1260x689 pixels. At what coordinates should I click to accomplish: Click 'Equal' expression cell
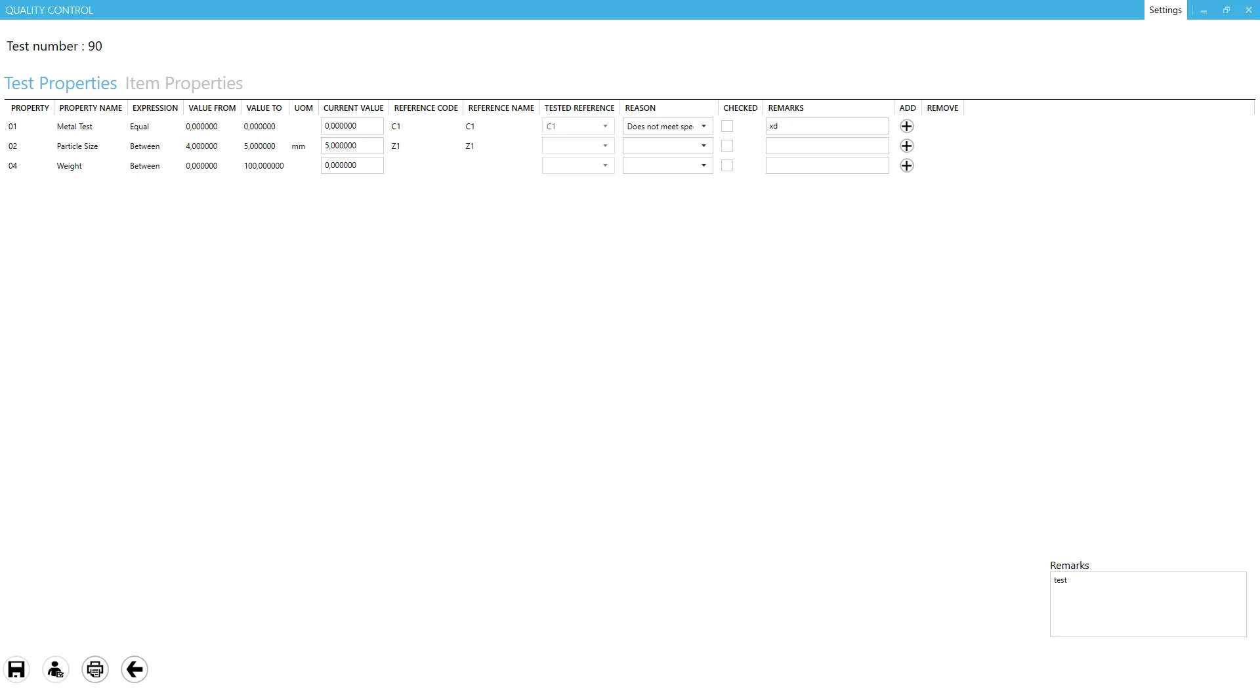tap(139, 127)
